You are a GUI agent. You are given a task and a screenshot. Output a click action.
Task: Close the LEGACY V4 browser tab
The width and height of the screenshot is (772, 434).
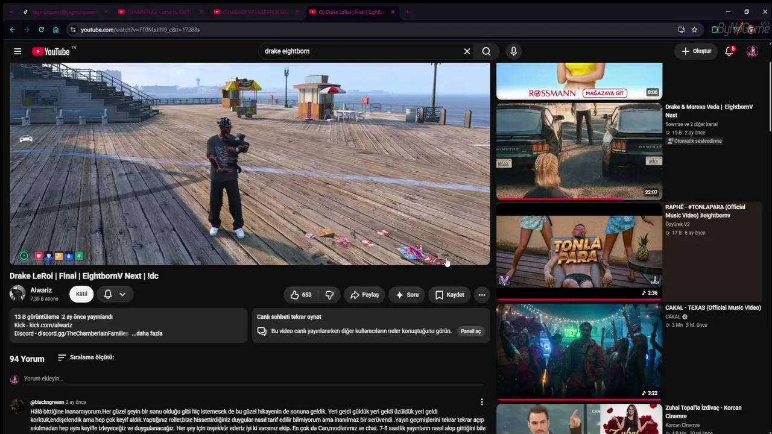coord(297,12)
